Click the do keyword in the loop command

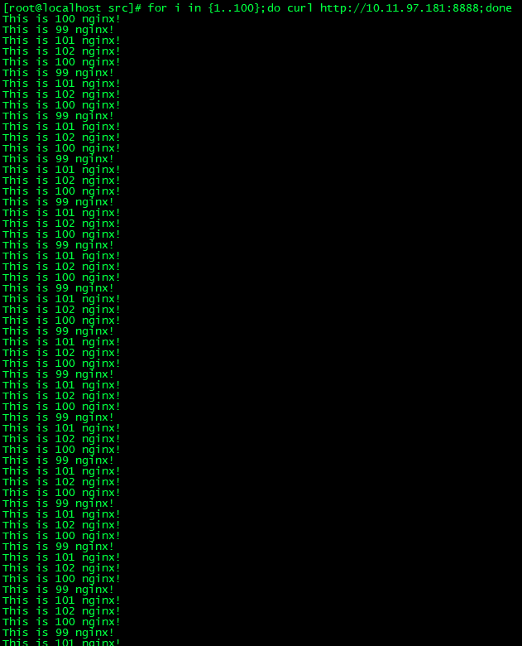click(273, 7)
